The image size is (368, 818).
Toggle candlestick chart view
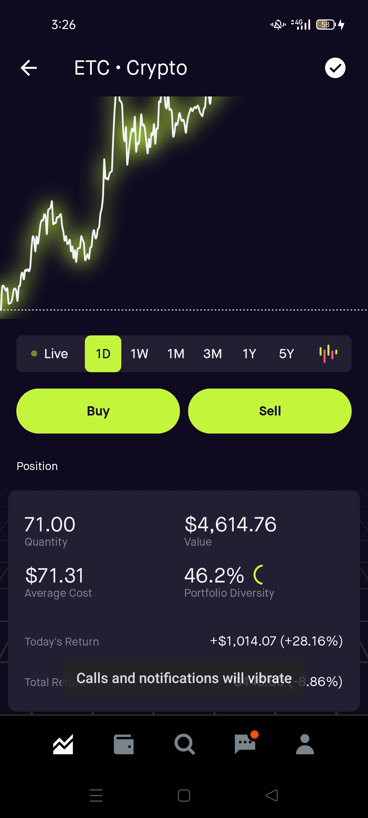click(x=328, y=354)
